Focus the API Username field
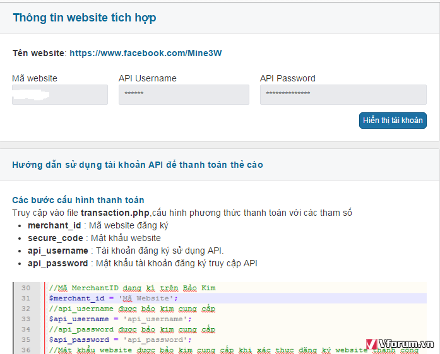 (x=184, y=95)
